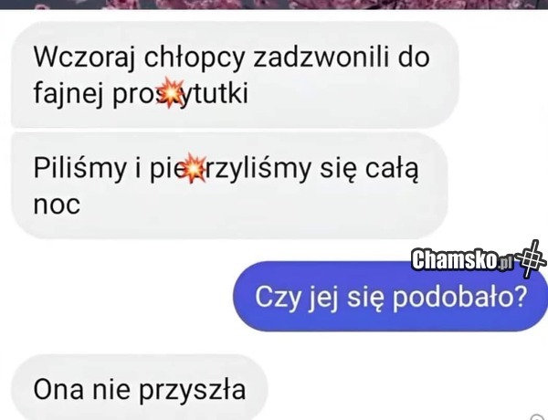Click the word "przyszła" in the last bubble
548x420 pixels.
click(192, 391)
